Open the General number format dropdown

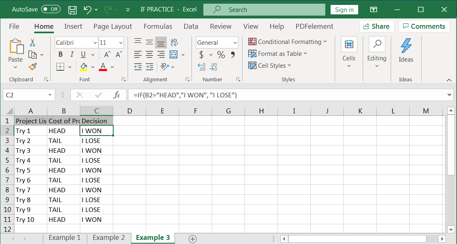tap(235, 43)
